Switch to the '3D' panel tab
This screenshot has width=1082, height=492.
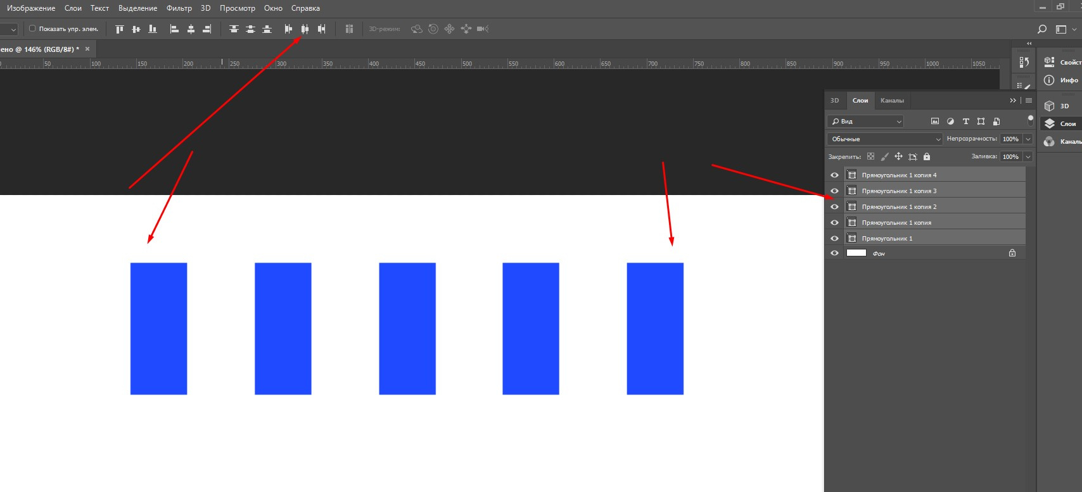click(834, 101)
